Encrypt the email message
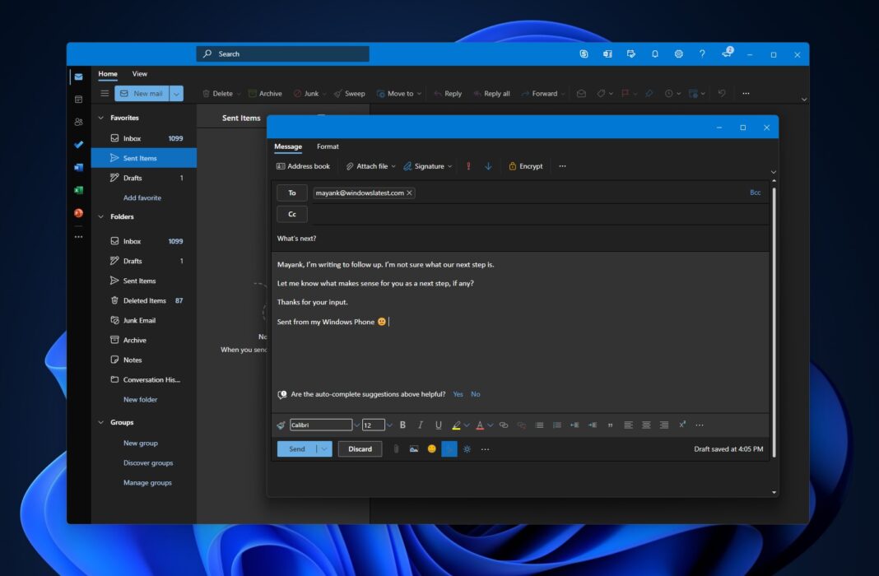Image resolution: width=879 pixels, height=576 pixels. pos(525,165)
